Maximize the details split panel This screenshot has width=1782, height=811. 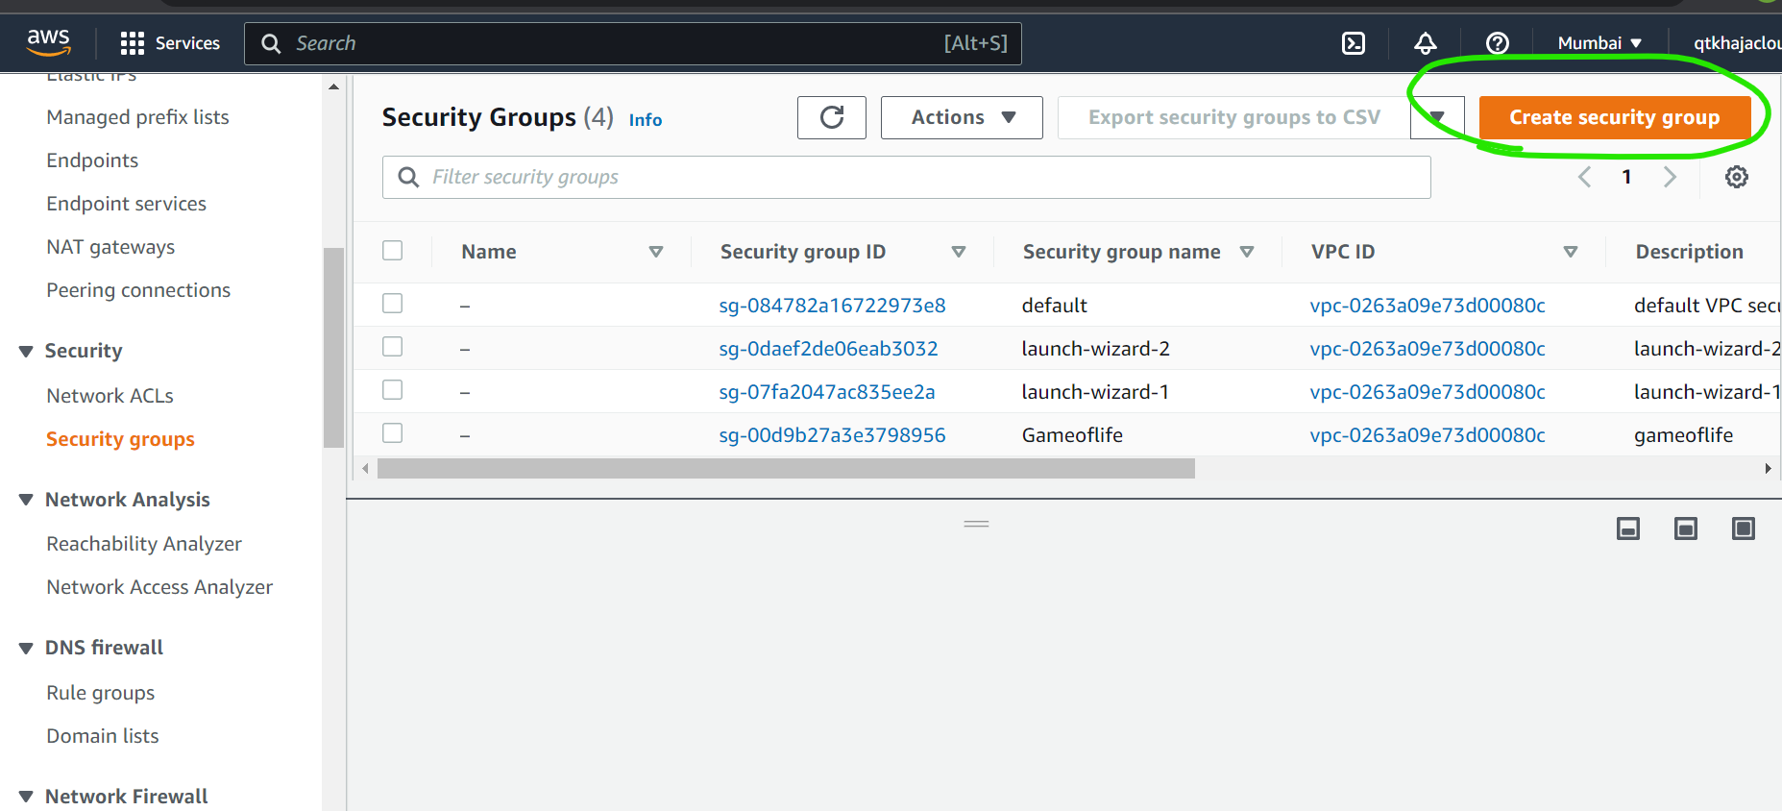1744,528
